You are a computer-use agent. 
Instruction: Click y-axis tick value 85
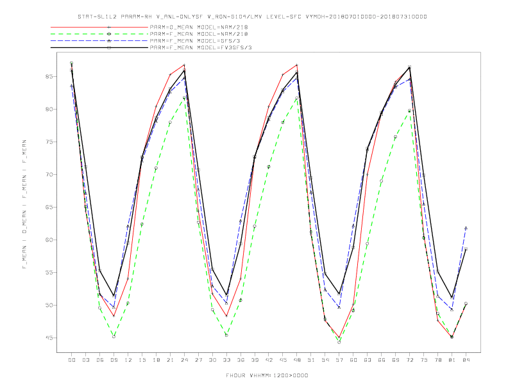point(49,77)
